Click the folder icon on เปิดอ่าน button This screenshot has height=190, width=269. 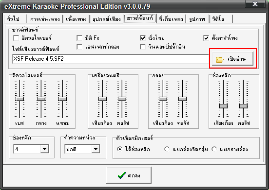click(x=220, y=60)
